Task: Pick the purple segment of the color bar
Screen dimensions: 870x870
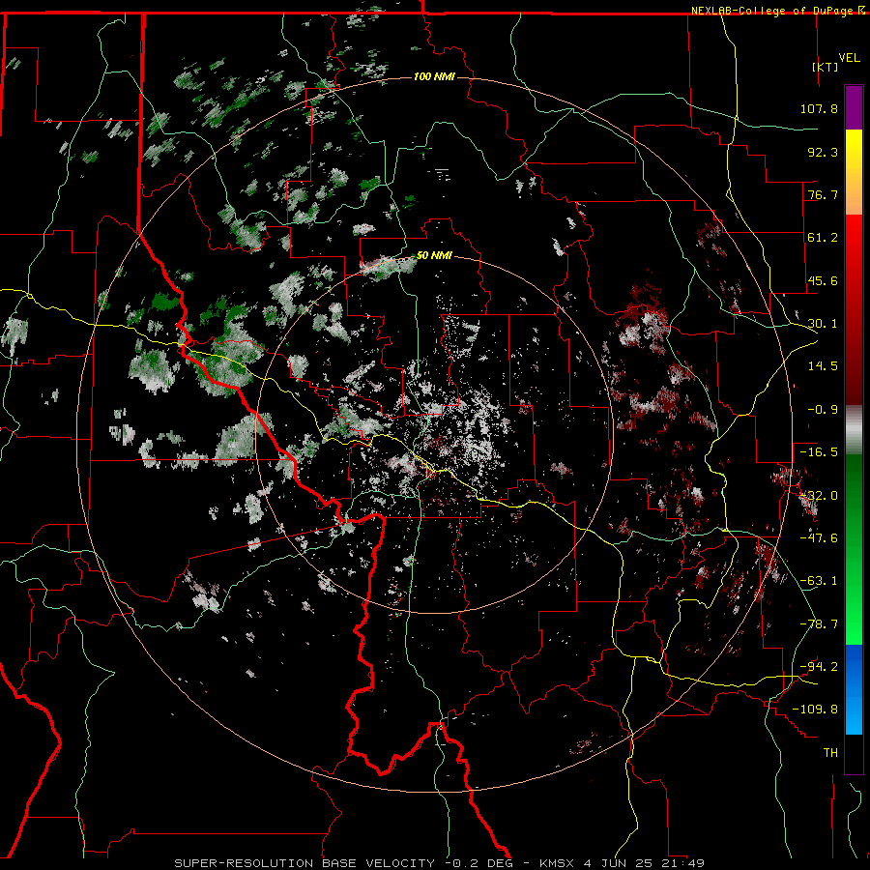Action: [x=854, y=107]
